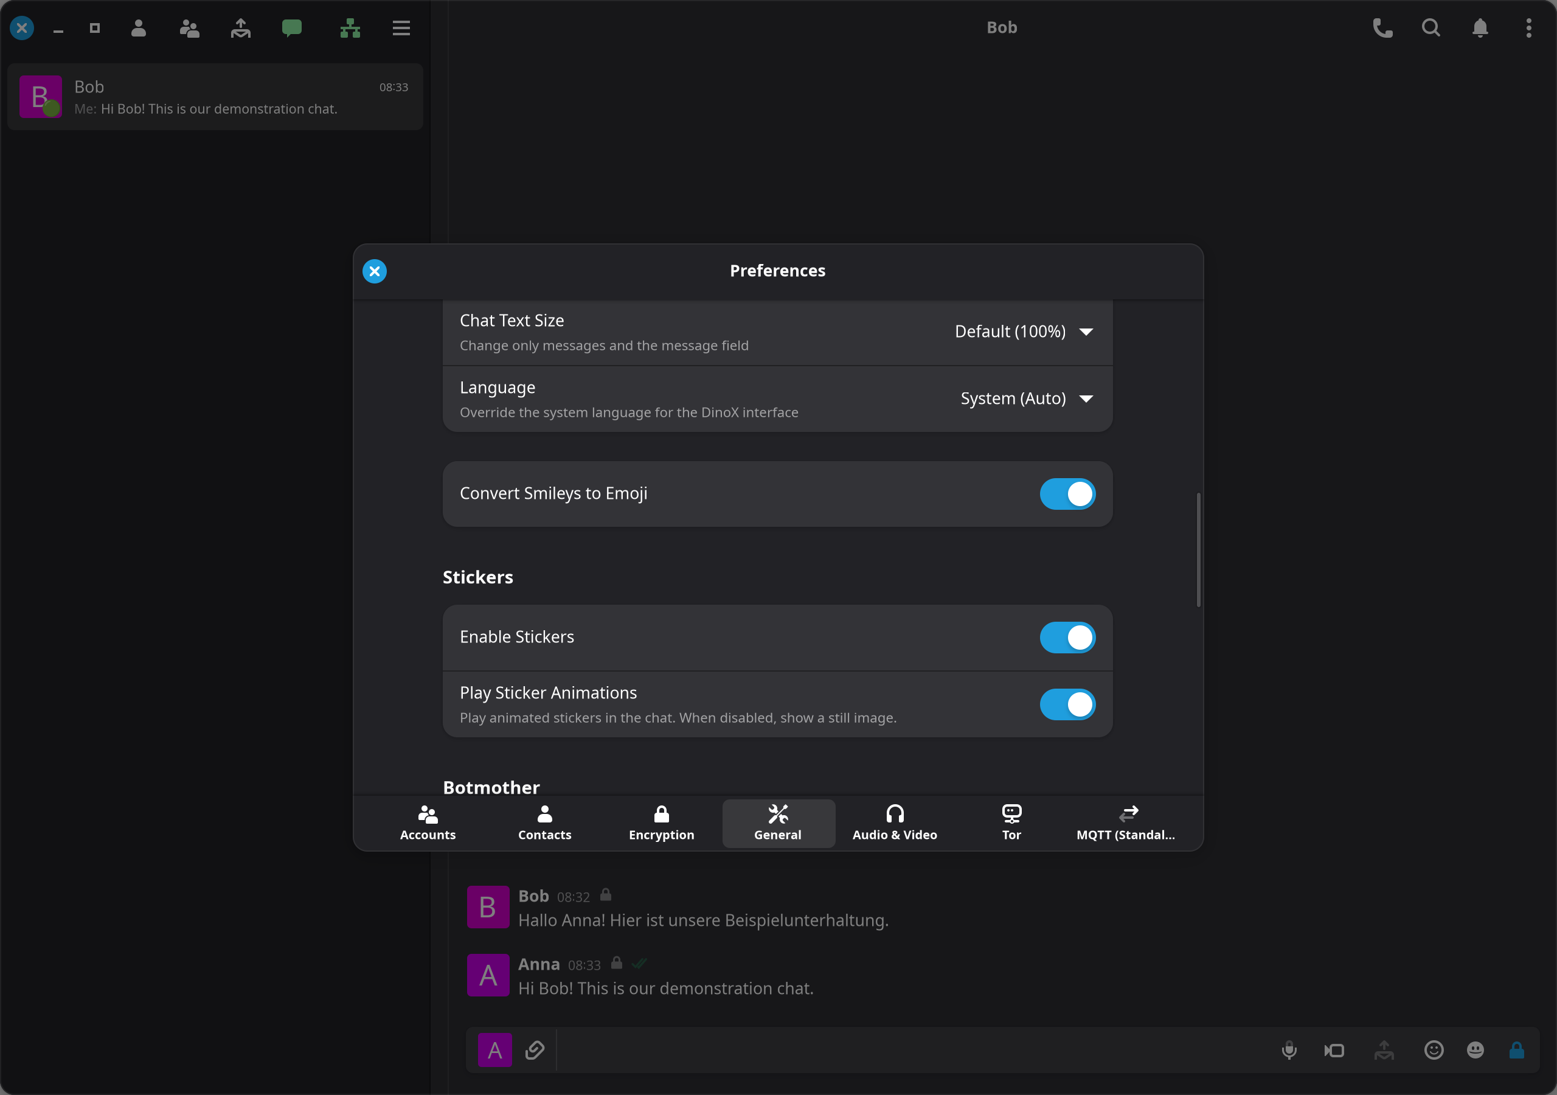Click the green network tree icon
Image resolution: width=1557 pixels, height=1095 pixels.
pos(350,28)
